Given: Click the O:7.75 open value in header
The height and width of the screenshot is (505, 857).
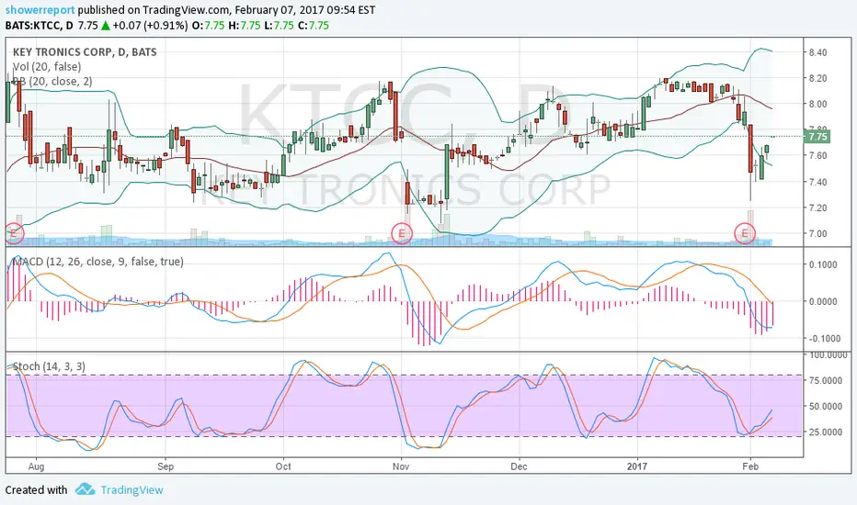Looking at the screenshot, I should [208, 25].
